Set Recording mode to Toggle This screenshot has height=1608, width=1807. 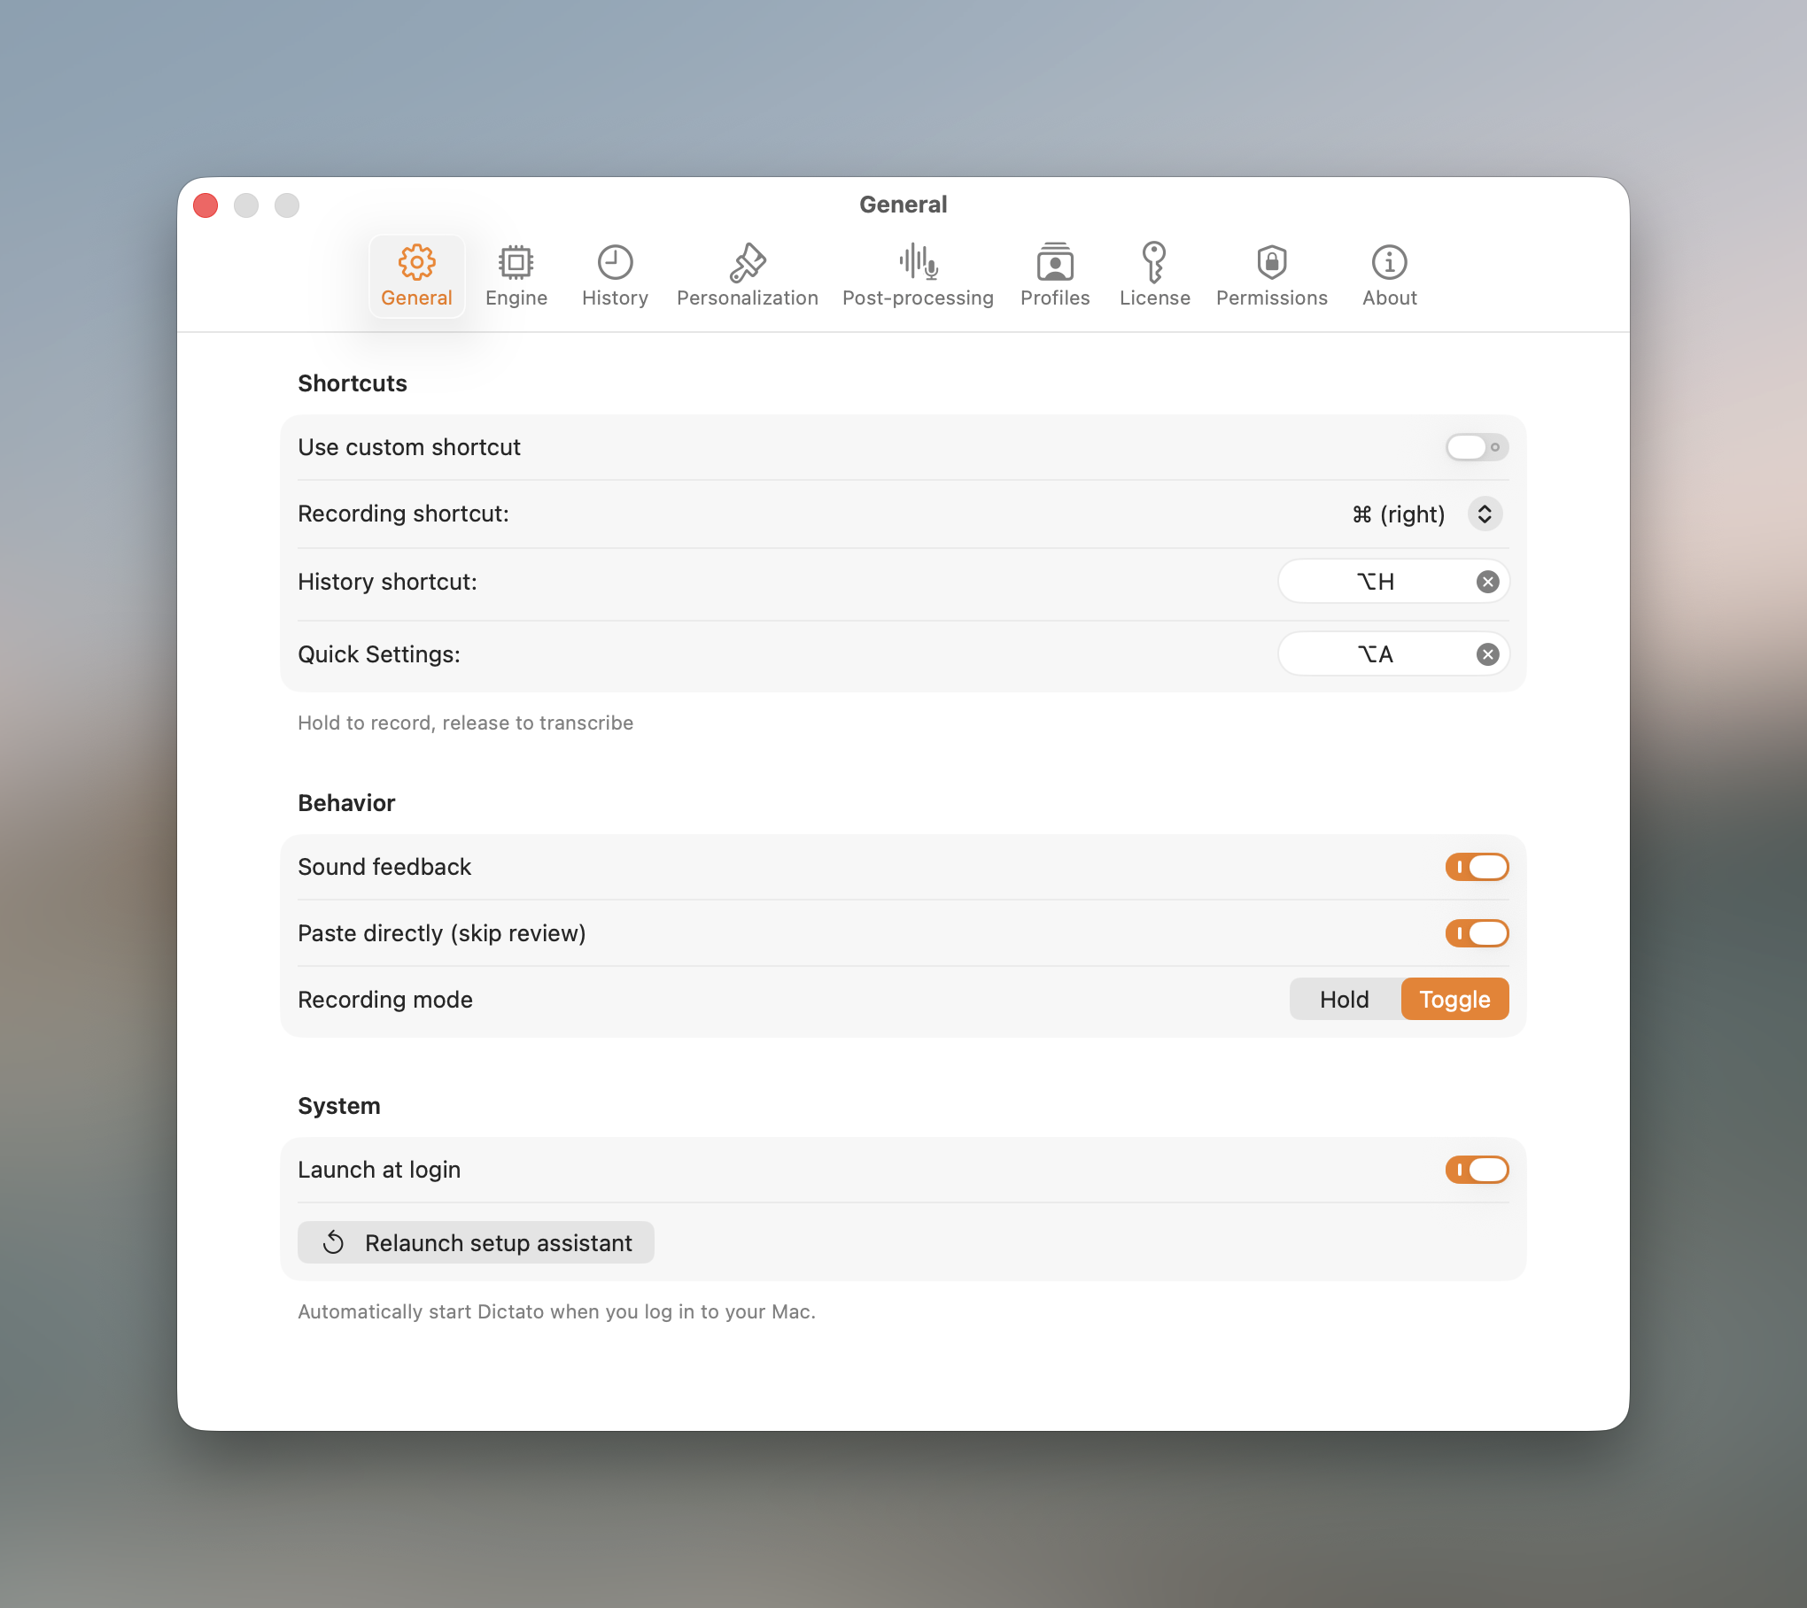(x=1454, y=999)
